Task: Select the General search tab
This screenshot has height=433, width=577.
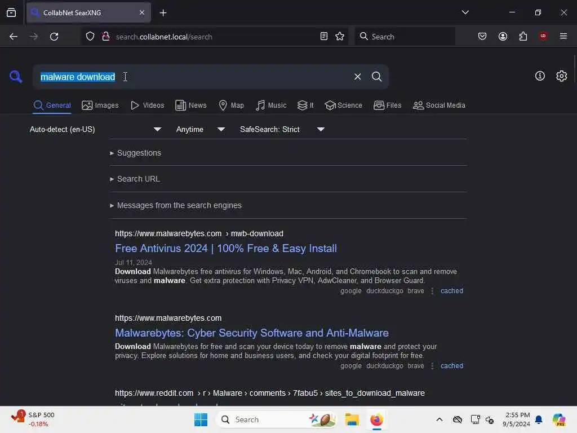Action: point(52,105)
